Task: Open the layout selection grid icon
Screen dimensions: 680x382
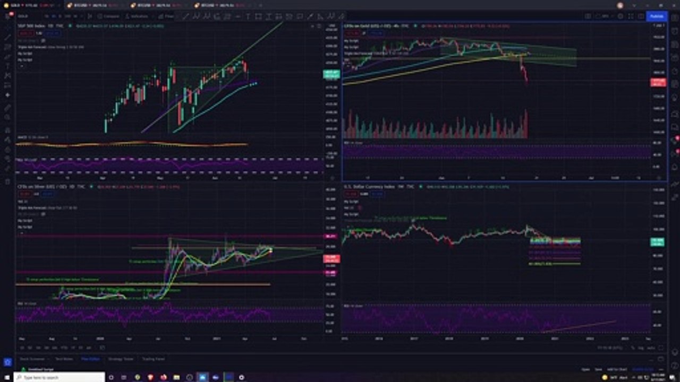Action: [588, 16]
